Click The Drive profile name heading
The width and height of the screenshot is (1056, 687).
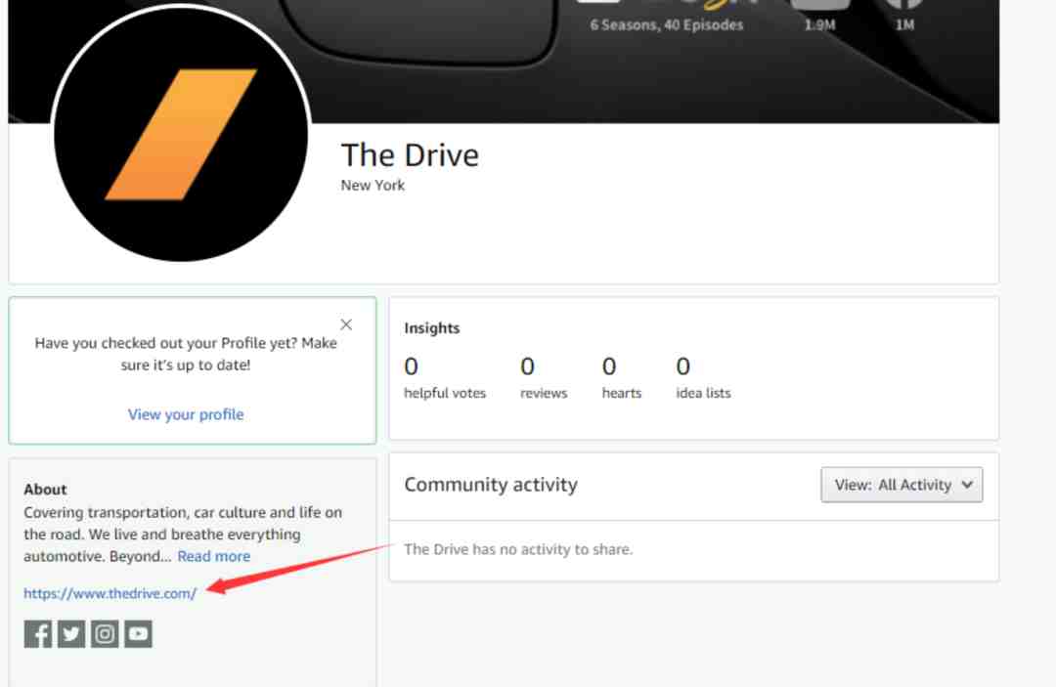click(410, 155)
